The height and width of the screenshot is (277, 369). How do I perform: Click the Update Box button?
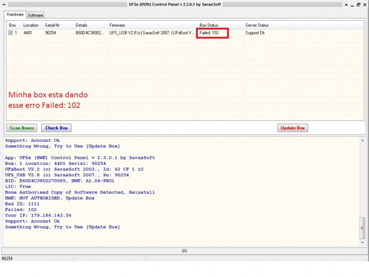coord(292,128)
